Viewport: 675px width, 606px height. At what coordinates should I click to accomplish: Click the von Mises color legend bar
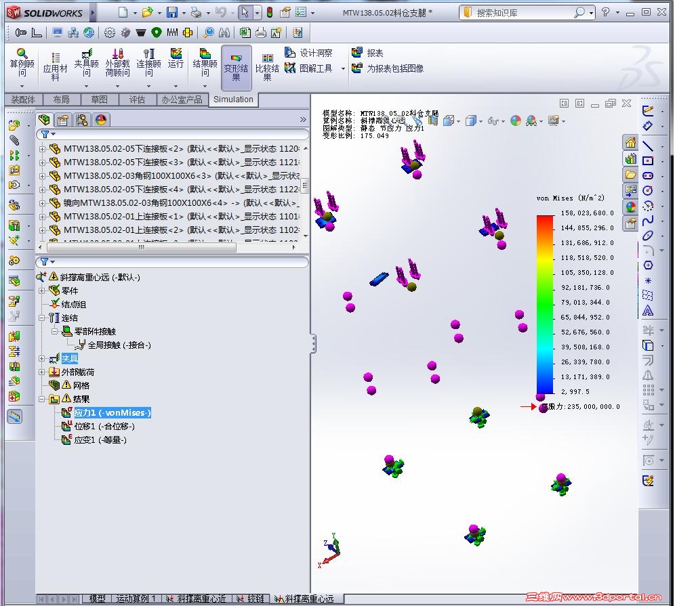tap(545, 304)
